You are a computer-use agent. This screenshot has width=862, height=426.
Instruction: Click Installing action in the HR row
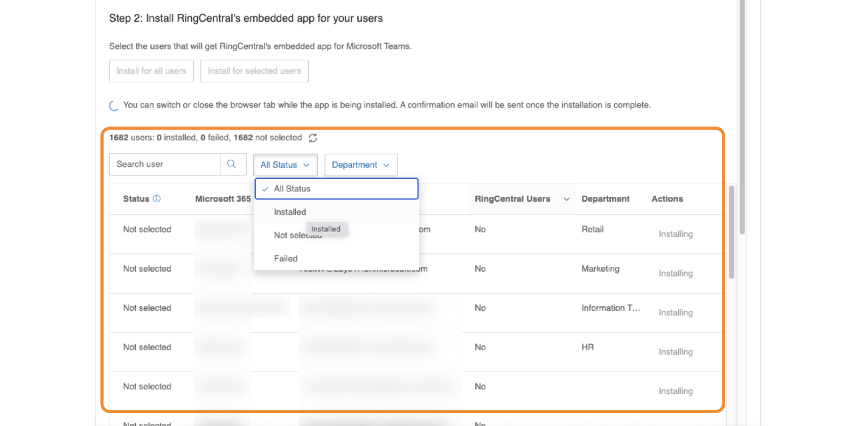676,352
